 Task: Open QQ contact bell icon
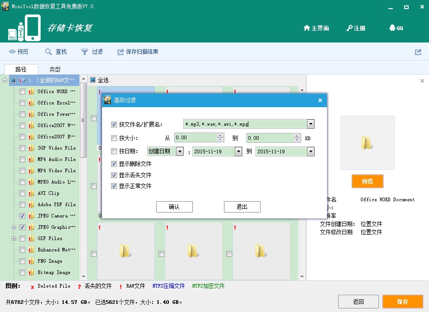392,28
